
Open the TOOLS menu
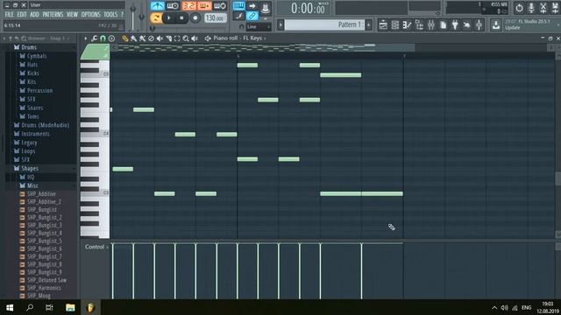[x=110, y=15]
